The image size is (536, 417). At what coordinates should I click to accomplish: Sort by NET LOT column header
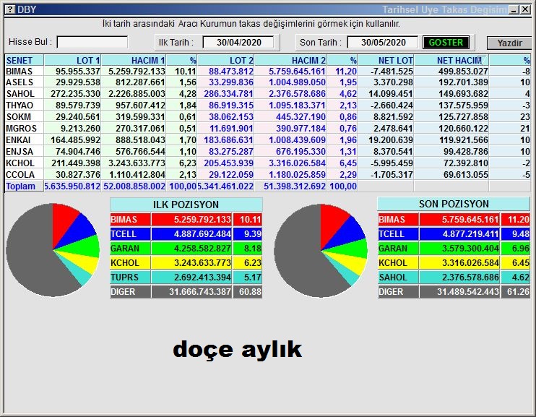[386, 60]
